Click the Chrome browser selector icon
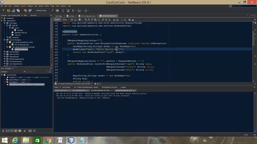Viewport: 257px width, 144px height. pyautogui.click(x=57, y=10)
